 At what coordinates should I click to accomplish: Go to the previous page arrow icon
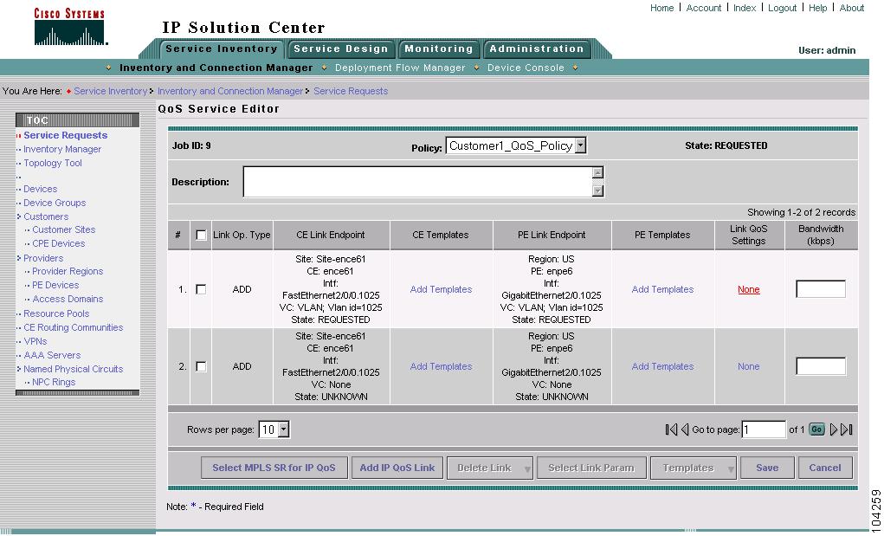point(684,429)
